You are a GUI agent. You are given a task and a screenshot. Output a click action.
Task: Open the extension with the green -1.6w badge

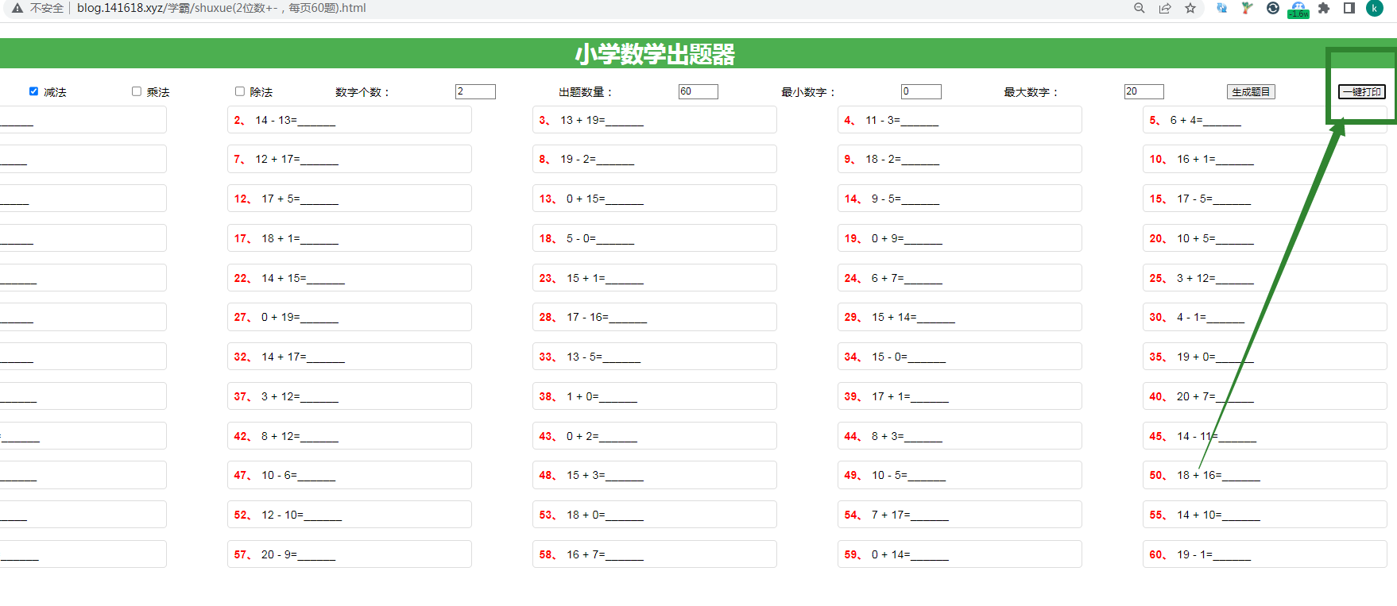1298,10
